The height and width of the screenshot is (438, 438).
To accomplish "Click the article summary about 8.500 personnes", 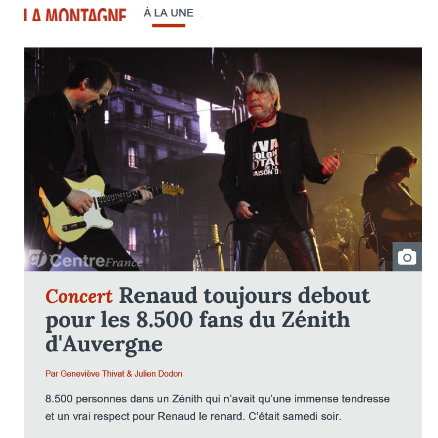I will [217, 408].
